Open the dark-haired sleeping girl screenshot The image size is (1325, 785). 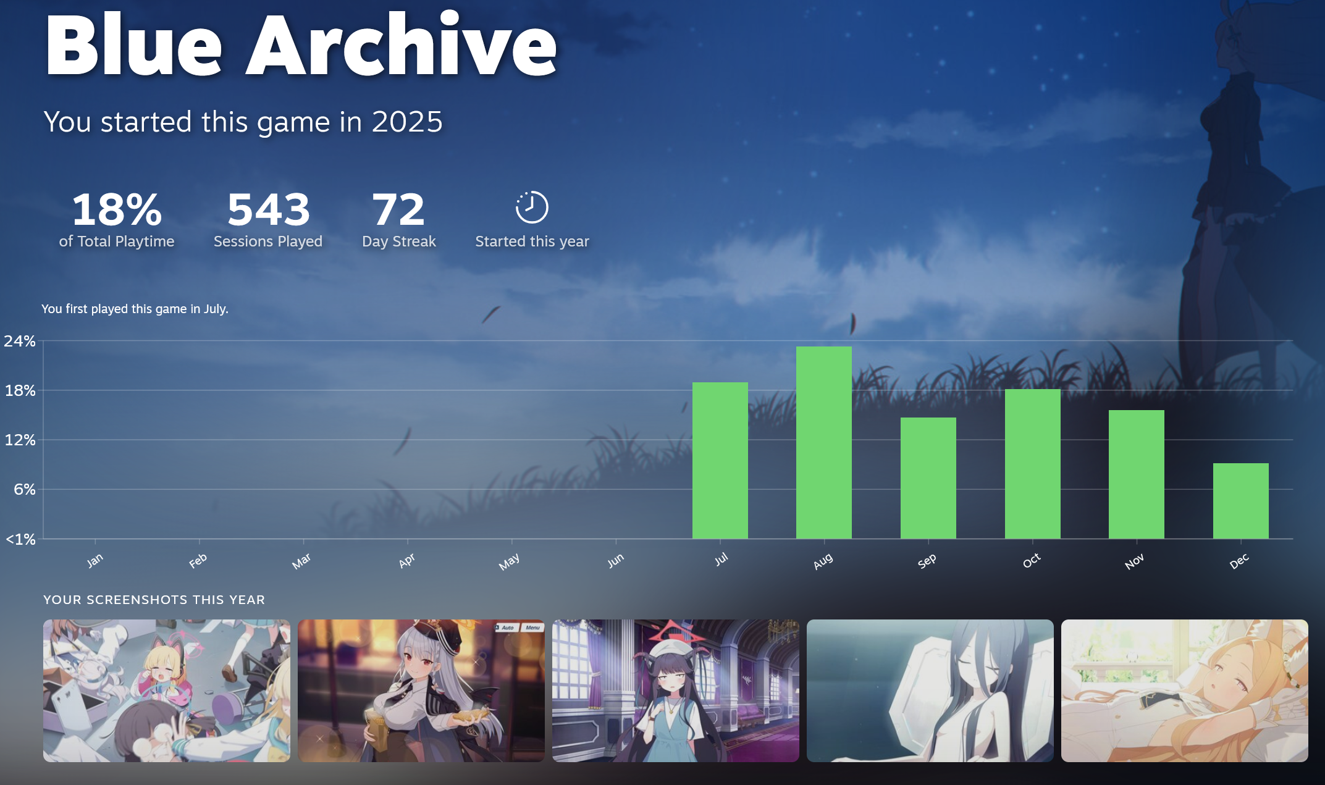[x=930, y=691]
